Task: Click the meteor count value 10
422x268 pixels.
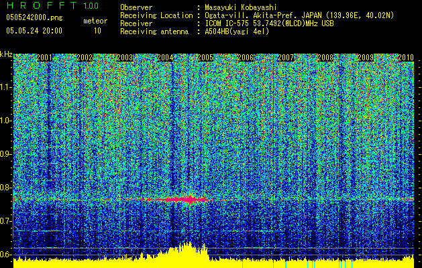Action: tap(97, 31)
